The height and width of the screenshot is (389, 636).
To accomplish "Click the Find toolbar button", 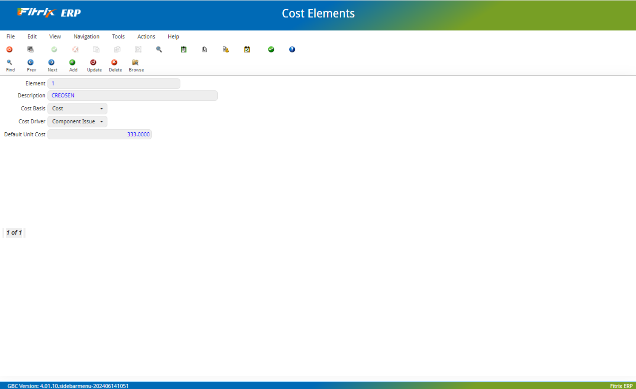I will pos(10,65).
